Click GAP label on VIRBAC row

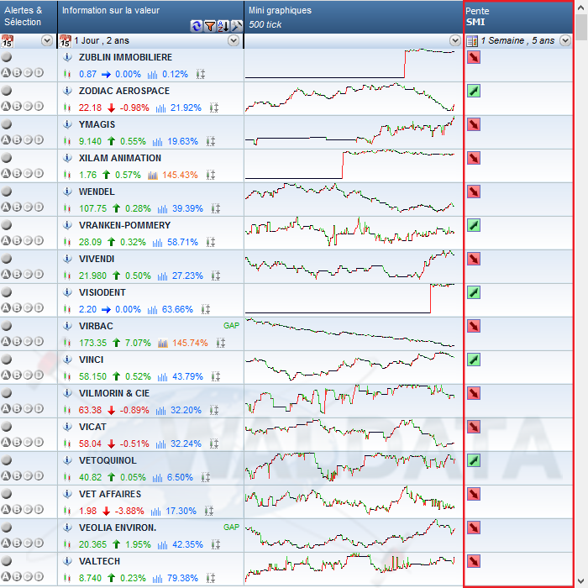pos(231,326)
